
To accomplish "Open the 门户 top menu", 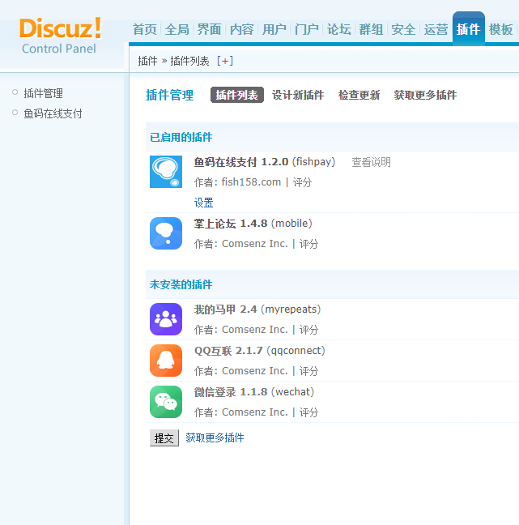I will click(307, 29).
